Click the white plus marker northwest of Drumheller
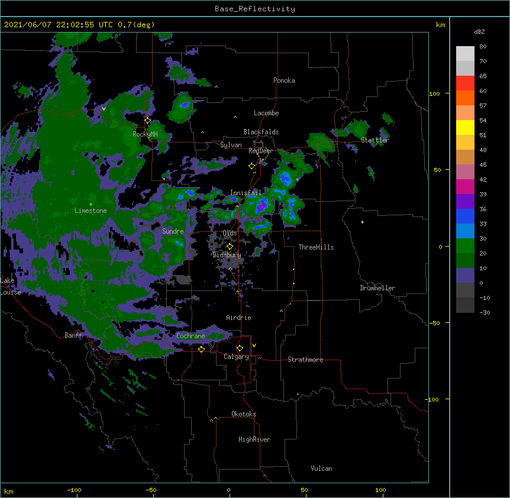This screenshot has width=510, height=498. click(x=362, y=222)
